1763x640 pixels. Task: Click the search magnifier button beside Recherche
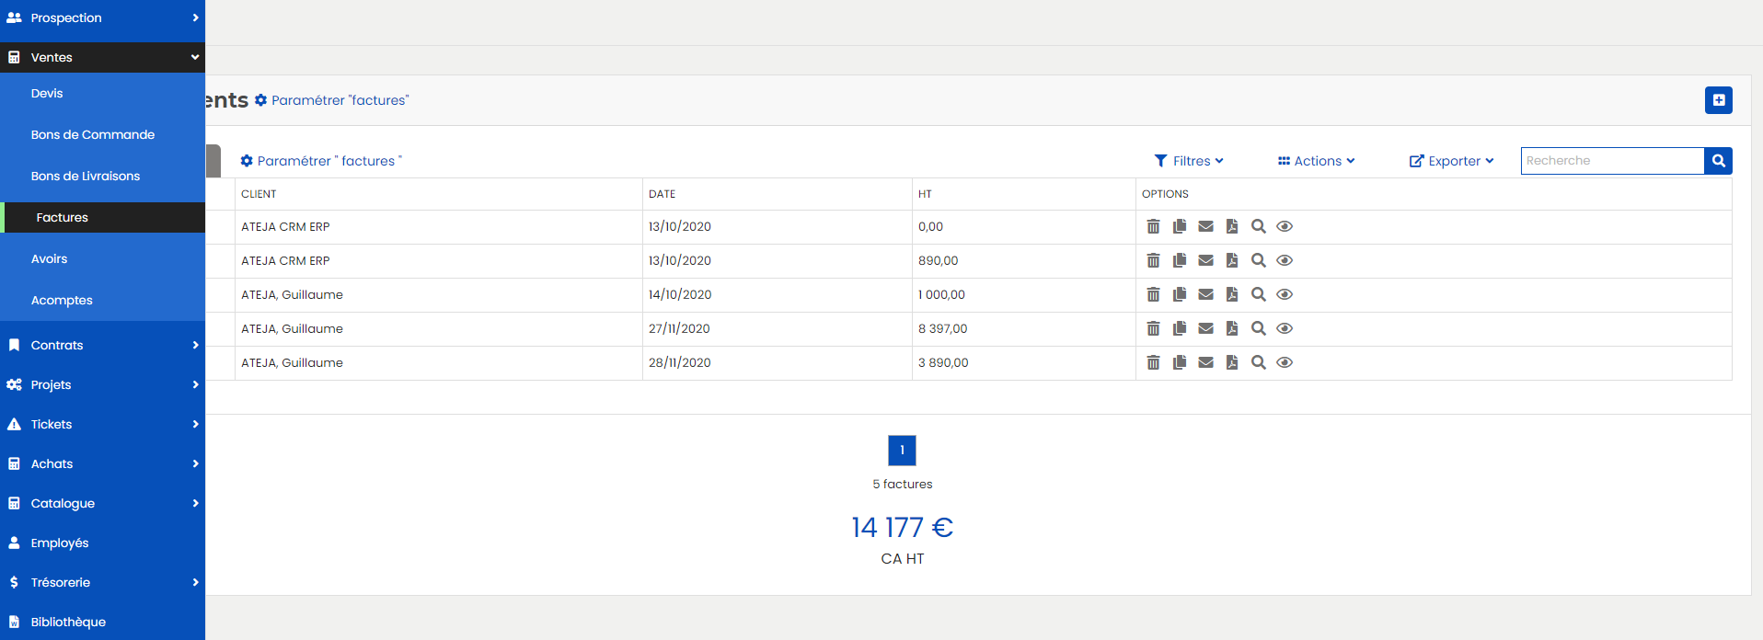pos(1718,161)
